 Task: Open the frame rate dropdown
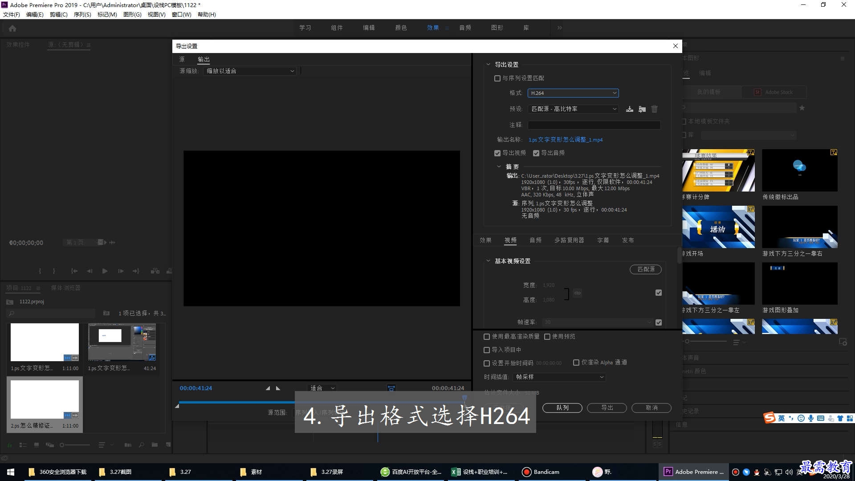598,322
